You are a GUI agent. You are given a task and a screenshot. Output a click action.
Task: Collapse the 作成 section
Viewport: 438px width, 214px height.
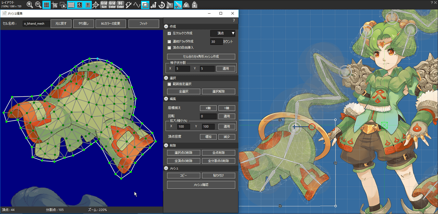tap(166, 26)
